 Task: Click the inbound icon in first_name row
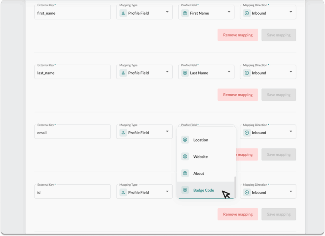click(247, 13)
